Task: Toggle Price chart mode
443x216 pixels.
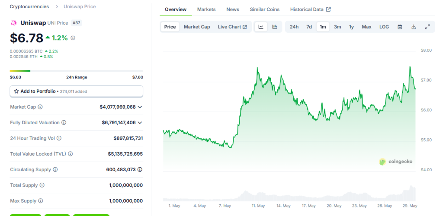Action: [x=170, y=27]
